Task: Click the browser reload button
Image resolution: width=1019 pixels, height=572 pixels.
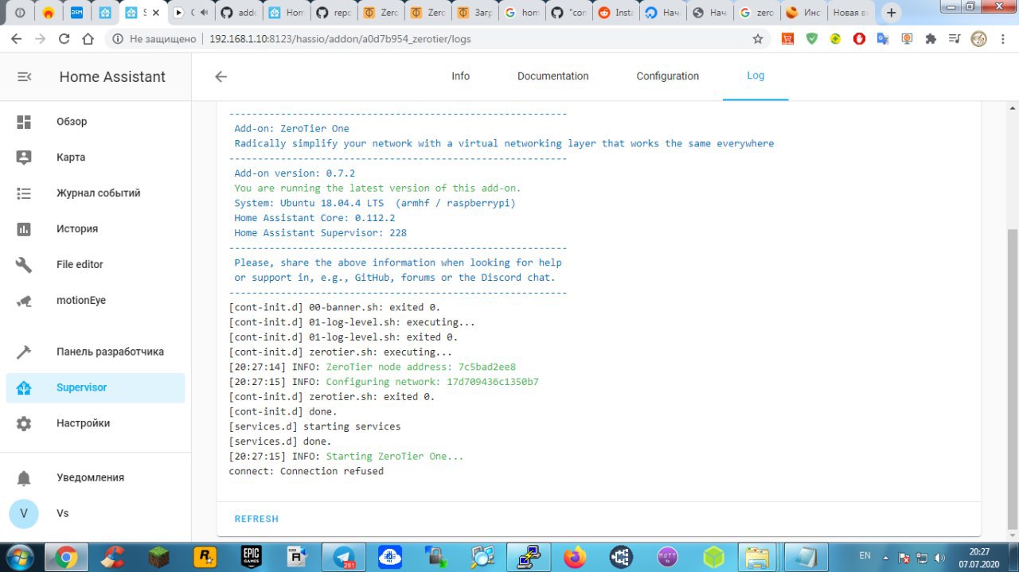Action: [64, 39]
